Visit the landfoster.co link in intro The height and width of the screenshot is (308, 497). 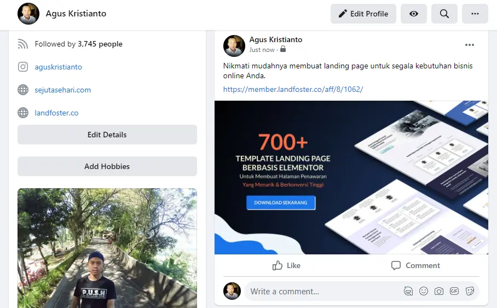(56, 113)
